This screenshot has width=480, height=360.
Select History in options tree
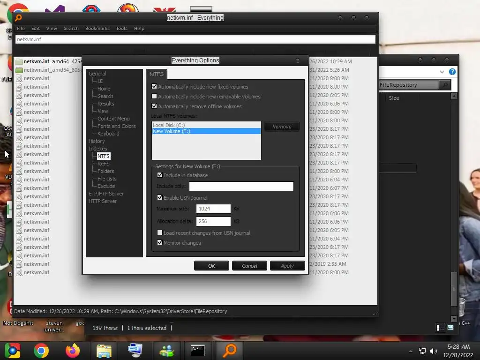(x=97, y=141)
